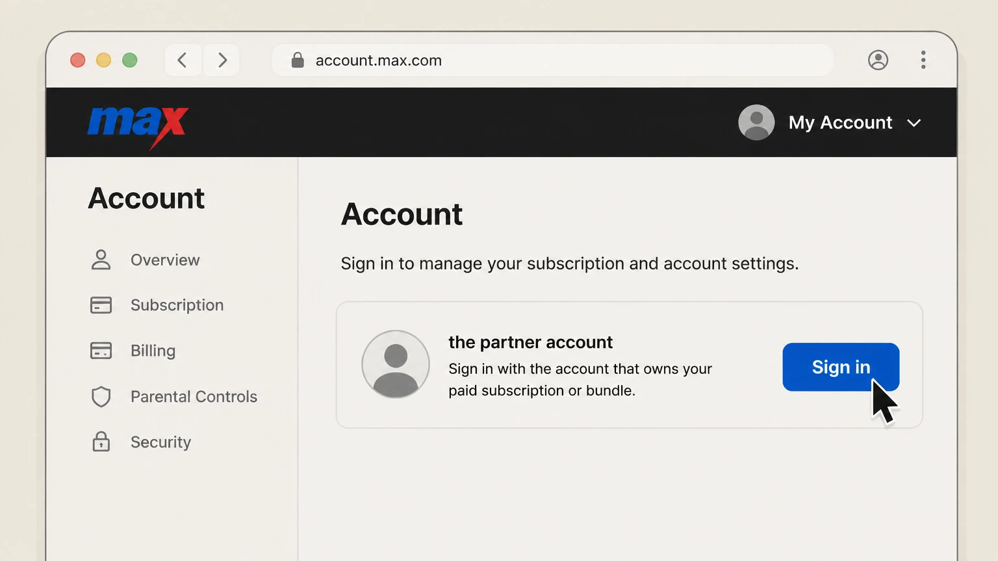The height and width of the screenshot is (561, 998).
Task: Click the Overview person icon
Action: click(101, 260)
